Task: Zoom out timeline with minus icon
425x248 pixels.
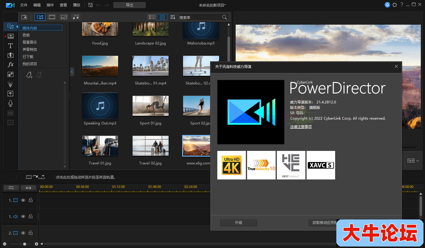Action: coord(5,244)
